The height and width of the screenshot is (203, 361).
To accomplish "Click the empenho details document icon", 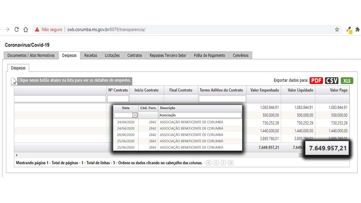I will (x=14, y=81).
